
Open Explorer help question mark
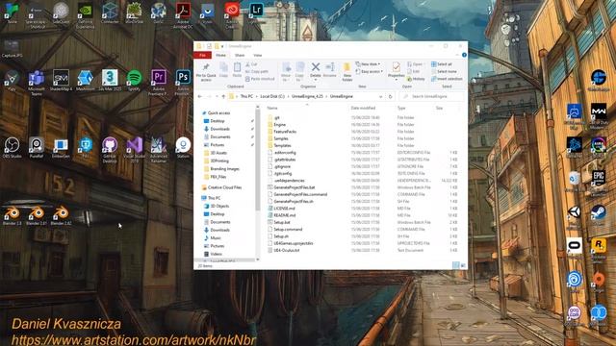464,56
